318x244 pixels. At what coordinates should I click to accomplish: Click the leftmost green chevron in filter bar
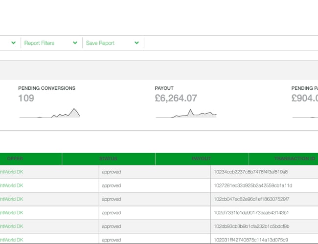pyautogui.click(x=13, y=43)
